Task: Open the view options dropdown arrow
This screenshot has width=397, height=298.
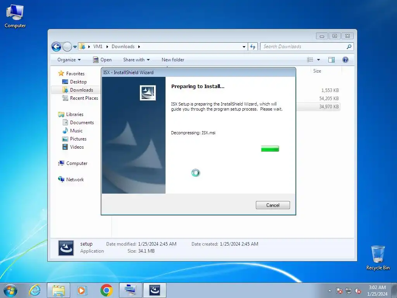Action: pos(319,60)
